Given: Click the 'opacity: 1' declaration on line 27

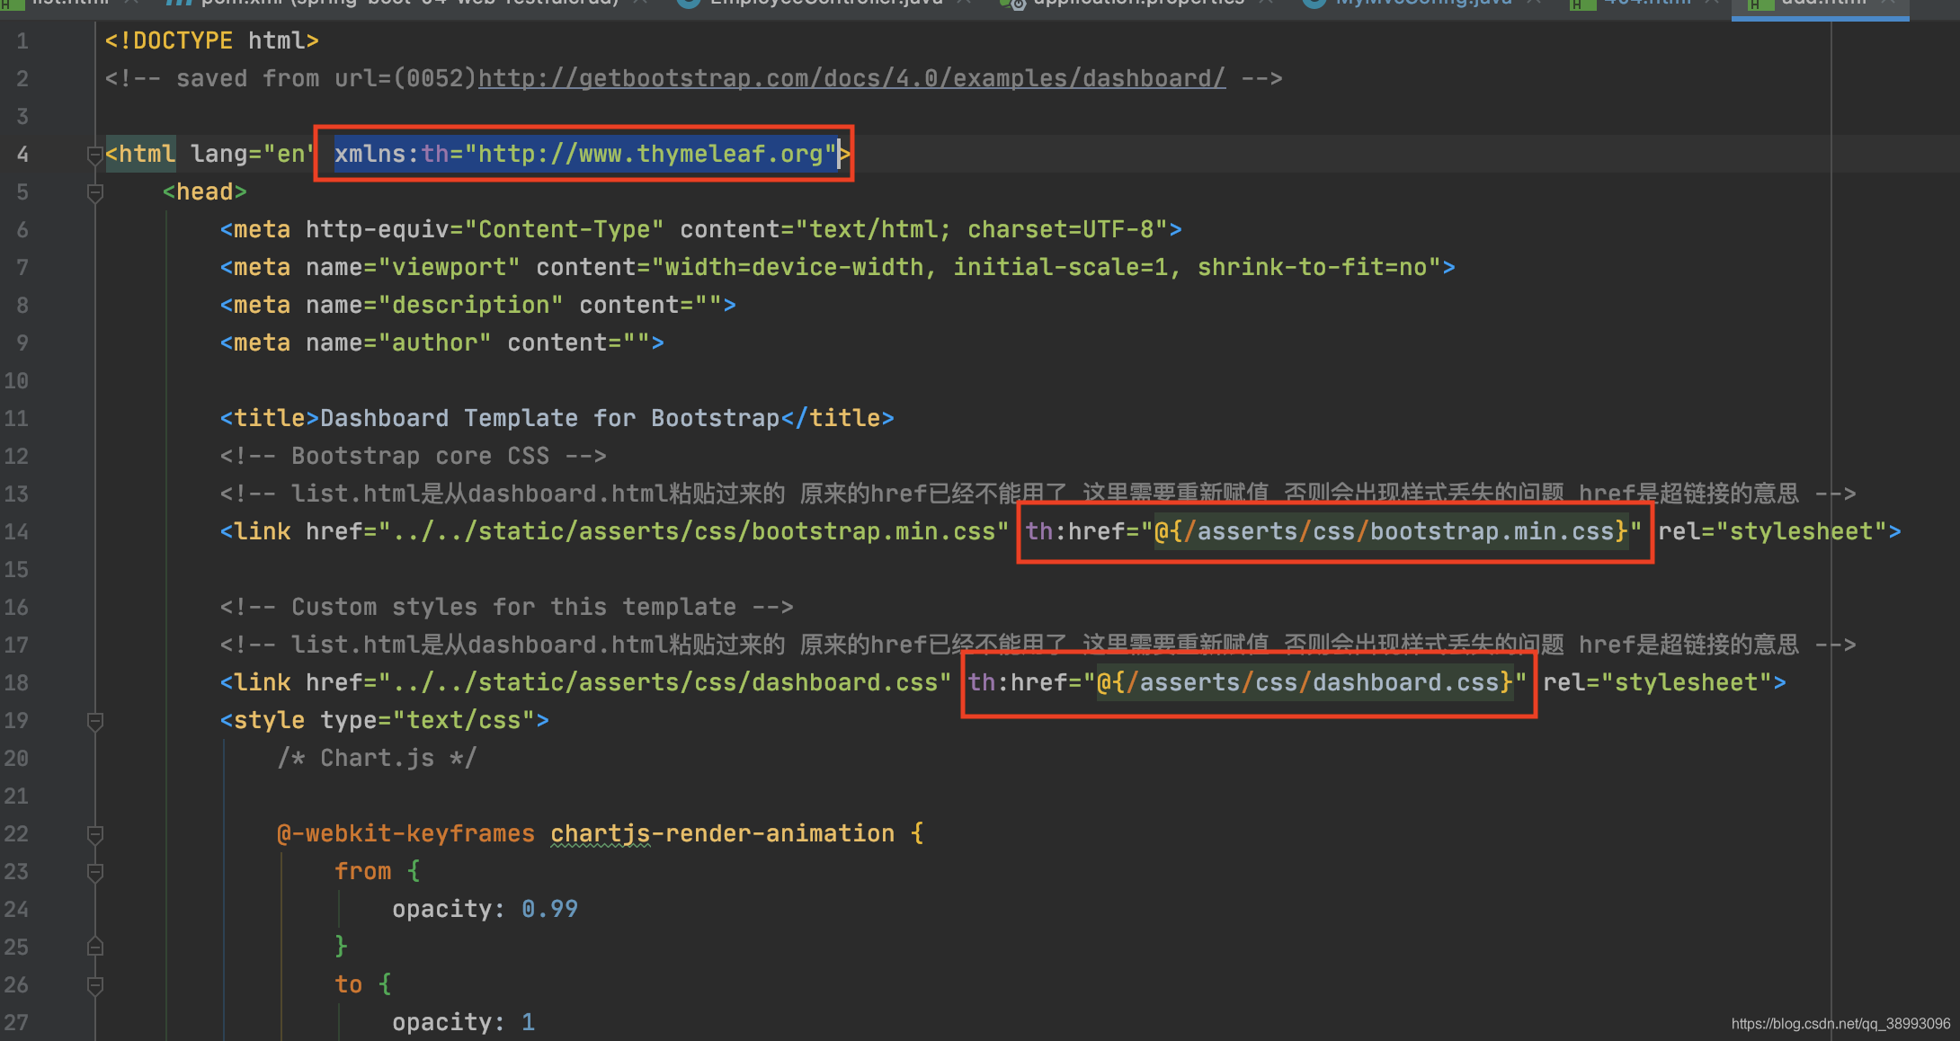Looking at the screenshot, I should [464, 1023].
